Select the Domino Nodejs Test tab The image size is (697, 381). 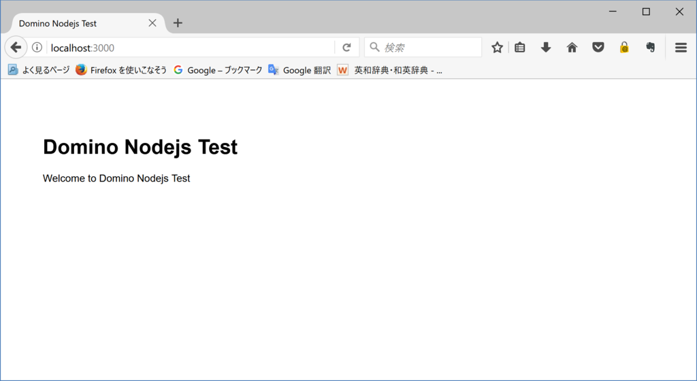(x=88, y=23)
